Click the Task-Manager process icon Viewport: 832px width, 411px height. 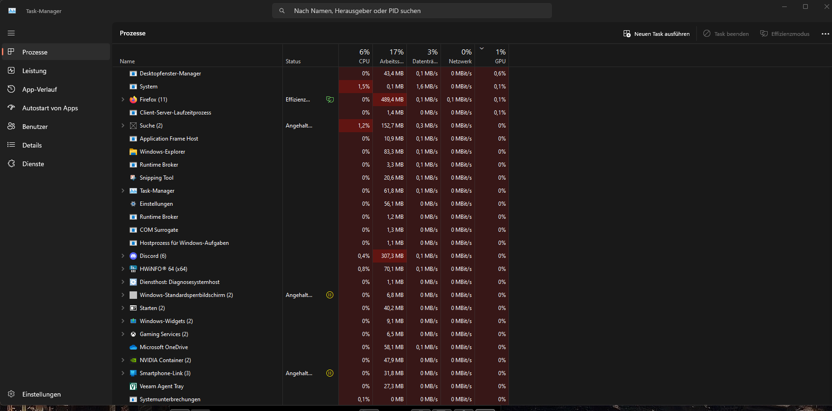coord(133,191)
